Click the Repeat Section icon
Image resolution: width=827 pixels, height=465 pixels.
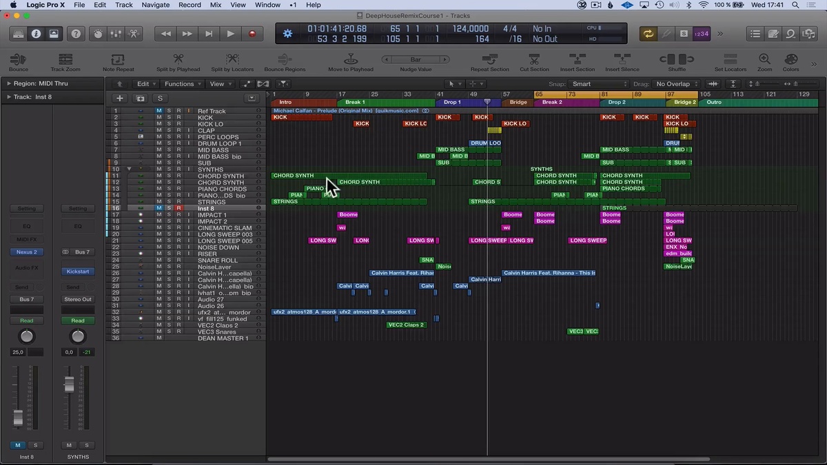[489, 60]
